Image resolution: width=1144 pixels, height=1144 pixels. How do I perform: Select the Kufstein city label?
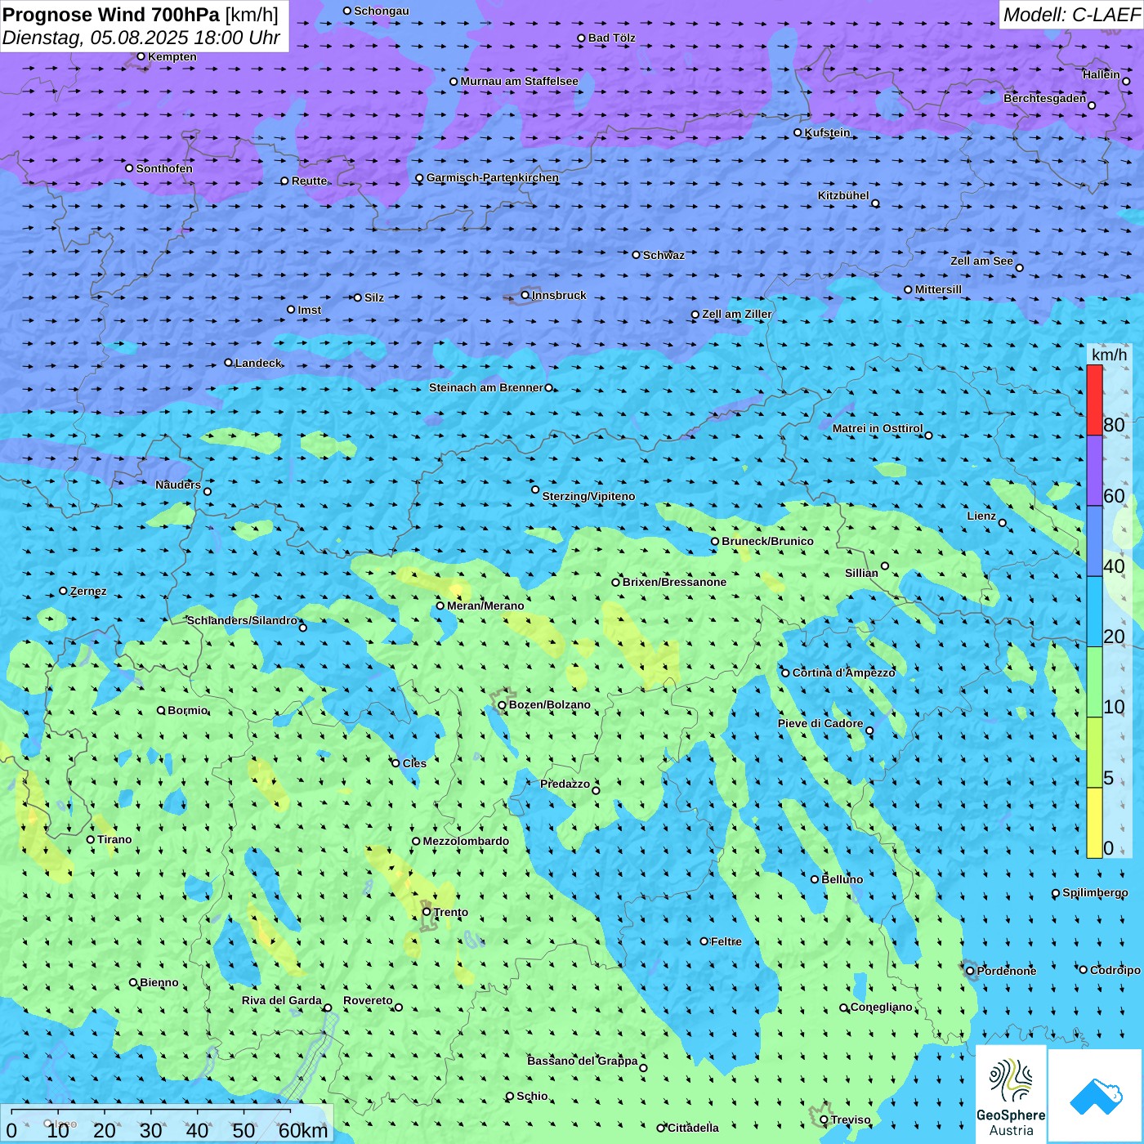(x=827, y=132)
